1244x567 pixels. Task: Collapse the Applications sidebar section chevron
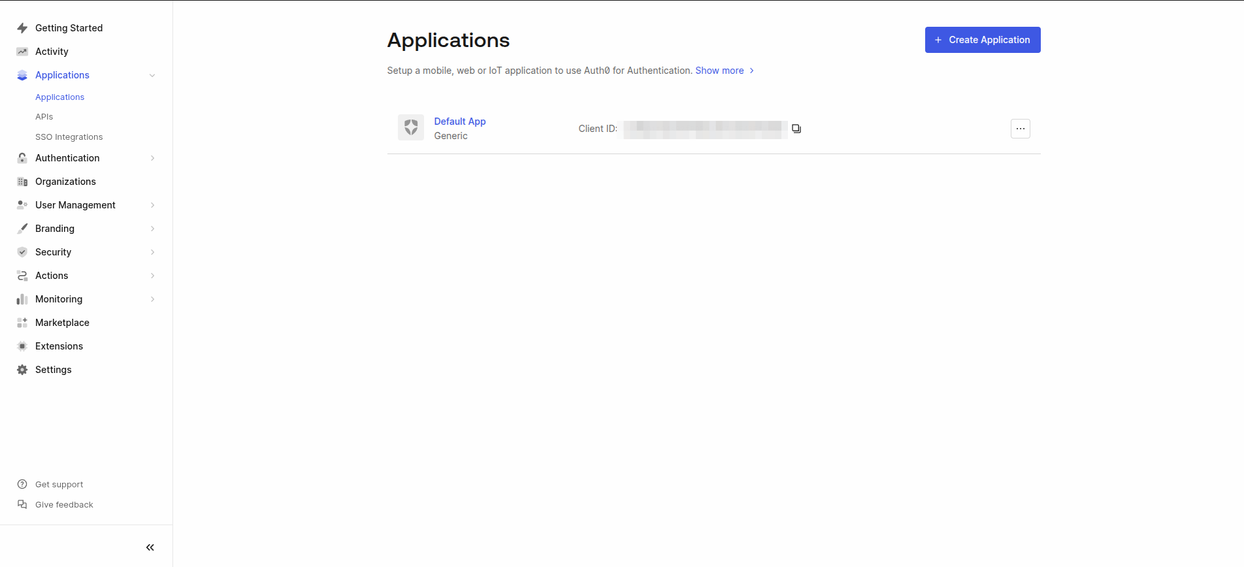[152, 75]
